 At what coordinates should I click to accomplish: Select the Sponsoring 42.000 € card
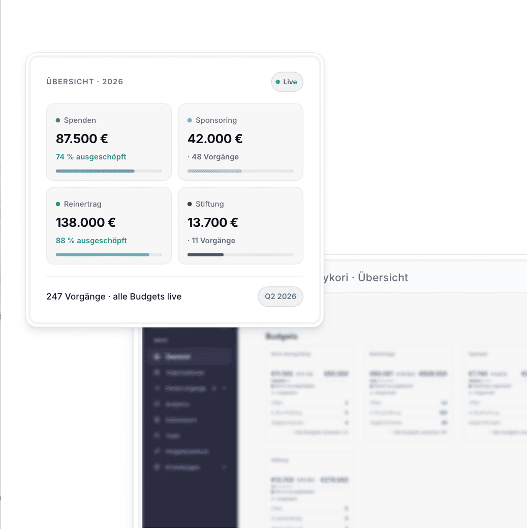240,142
